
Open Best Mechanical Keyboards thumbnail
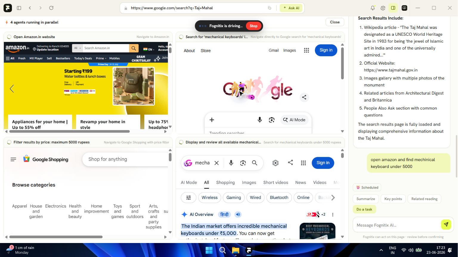318,231
